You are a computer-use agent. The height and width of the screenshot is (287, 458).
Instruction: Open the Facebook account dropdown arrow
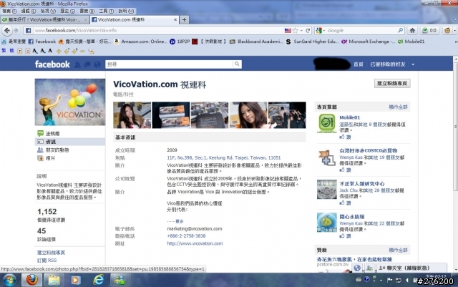(x=413, y=64)
